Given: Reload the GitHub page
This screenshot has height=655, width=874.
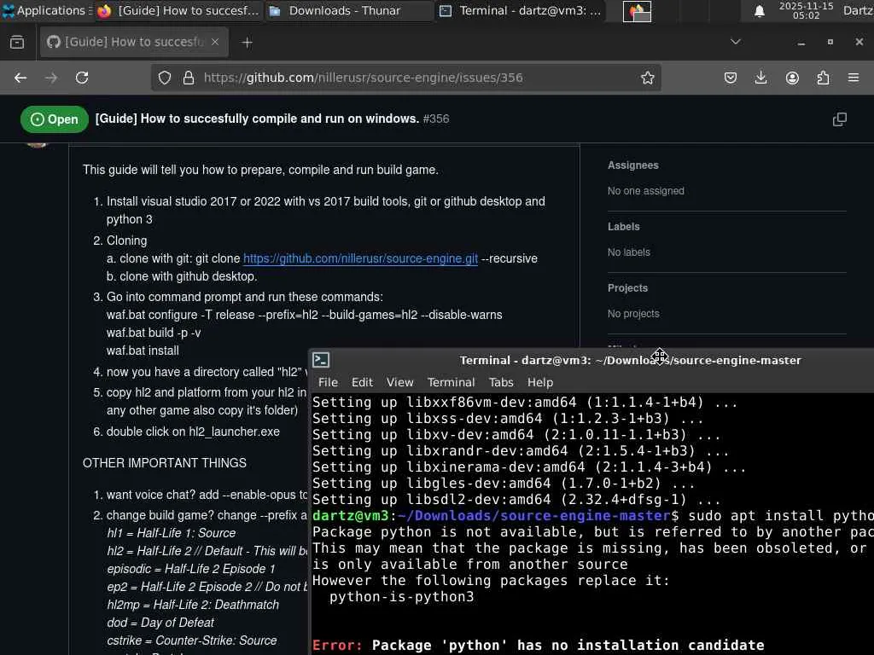Looking at the screenshot, I should [82, 78].
